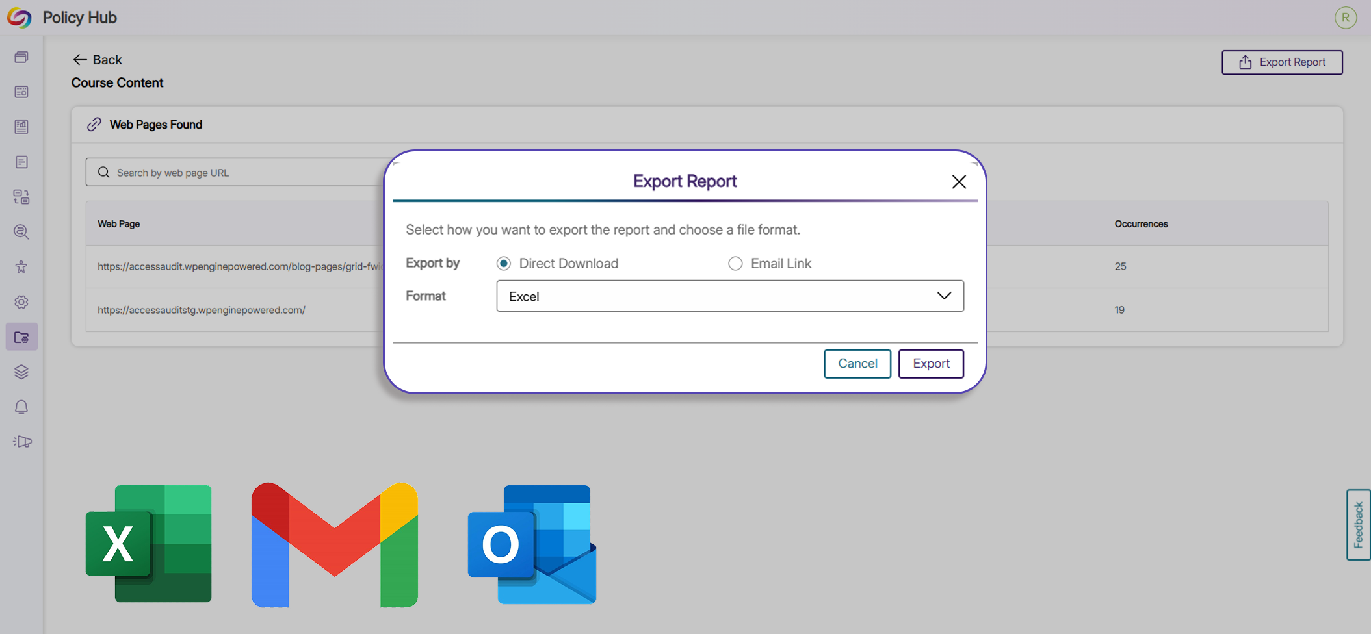Select the Direct Download radio option
Image resolution: width=1371 pixels, height=634 pixels.
tap(504, 264)
